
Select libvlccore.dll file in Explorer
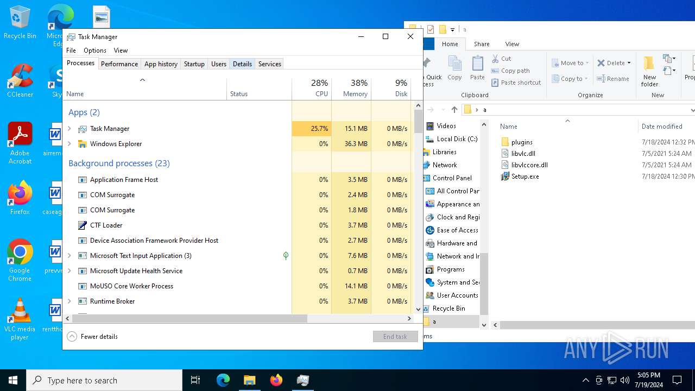(525, 165)
